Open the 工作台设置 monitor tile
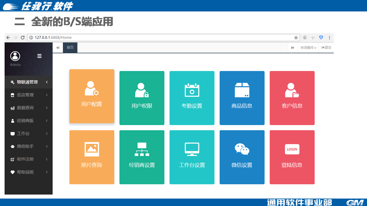 [x=192, y=157]
